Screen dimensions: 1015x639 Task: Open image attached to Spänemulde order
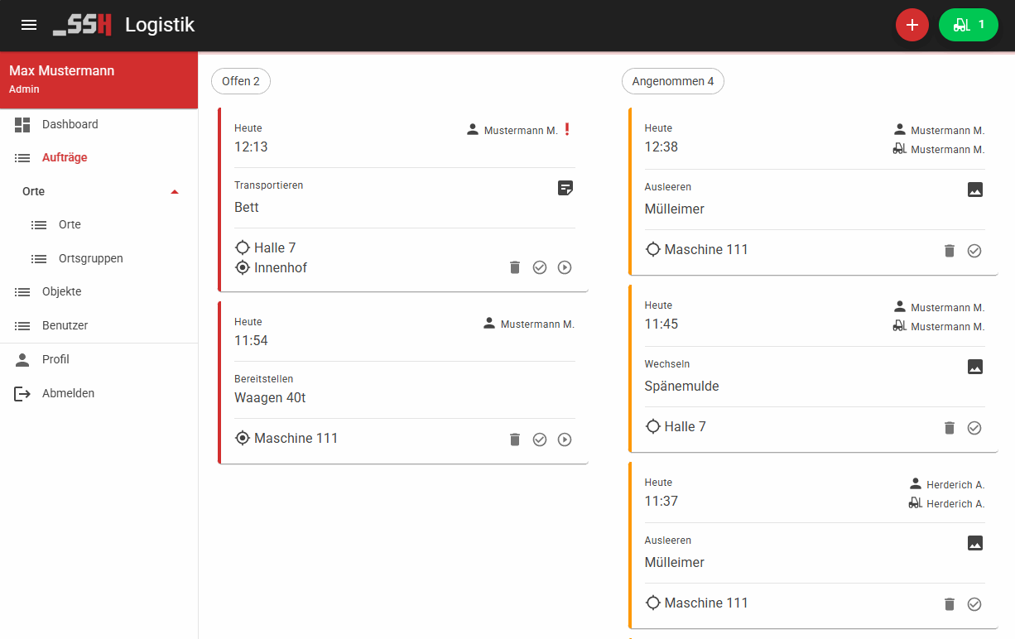click(974, 367)
